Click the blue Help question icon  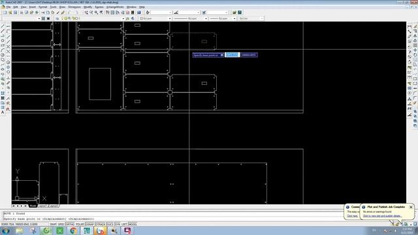139,12
